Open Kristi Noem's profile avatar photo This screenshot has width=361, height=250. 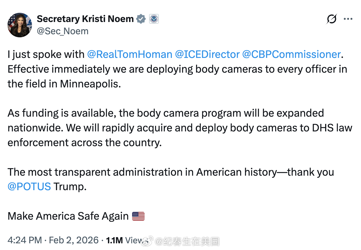(19, 25)
